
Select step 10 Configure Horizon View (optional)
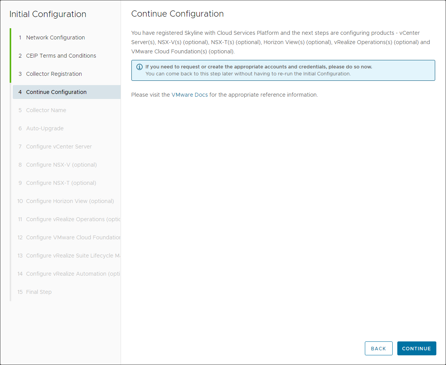tap(66, 201)
